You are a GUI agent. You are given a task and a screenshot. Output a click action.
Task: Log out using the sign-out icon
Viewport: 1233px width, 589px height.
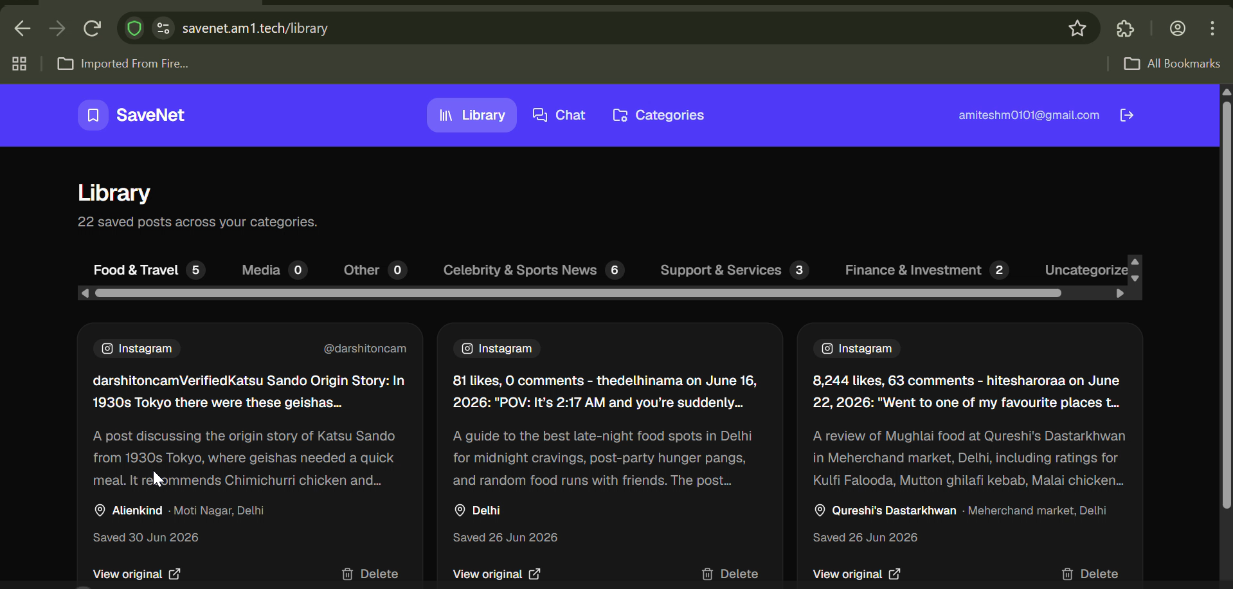[x=1127, y=115]
